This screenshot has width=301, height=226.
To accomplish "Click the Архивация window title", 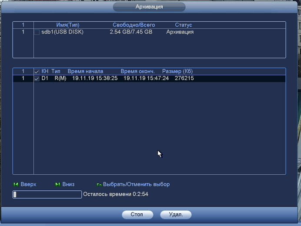I will (x=149, y=7).
